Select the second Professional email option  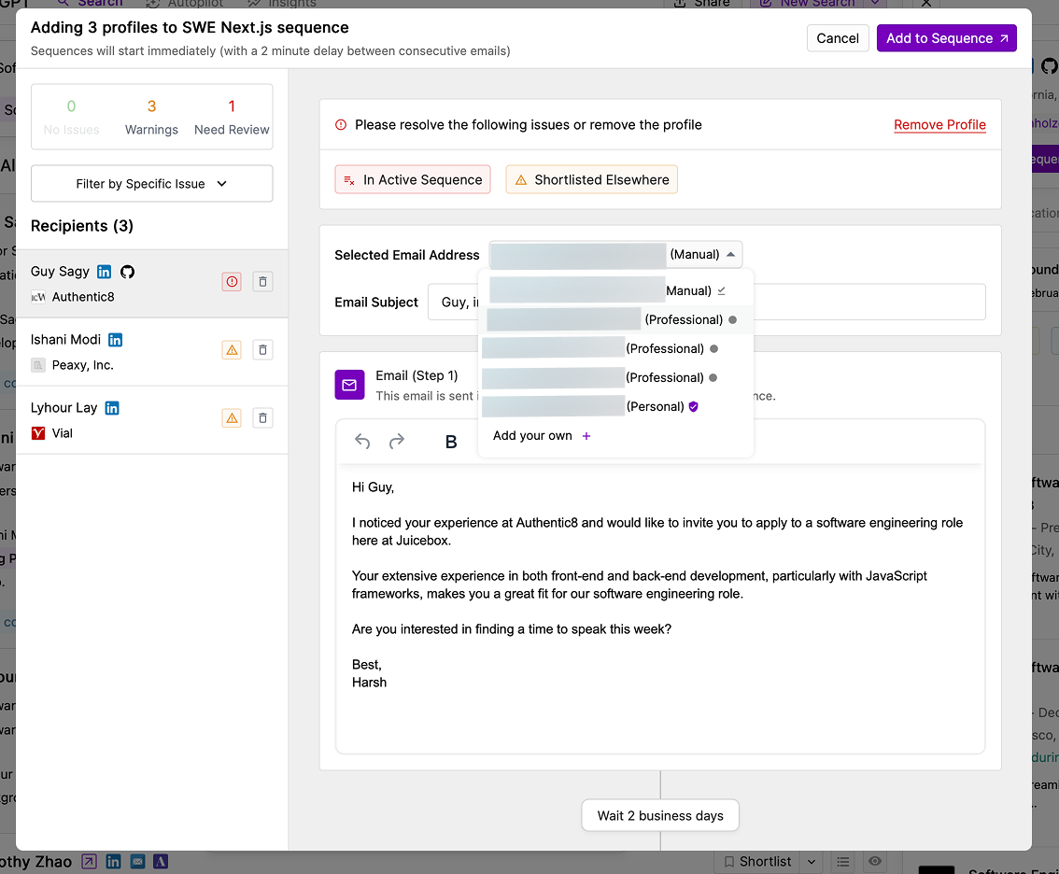[615, 349]
